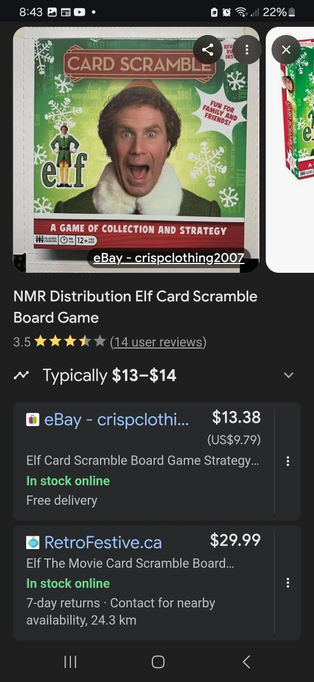Select the $13.38 eBay price
The height and width of the screenshot is (682, 314).
(236, 417)
